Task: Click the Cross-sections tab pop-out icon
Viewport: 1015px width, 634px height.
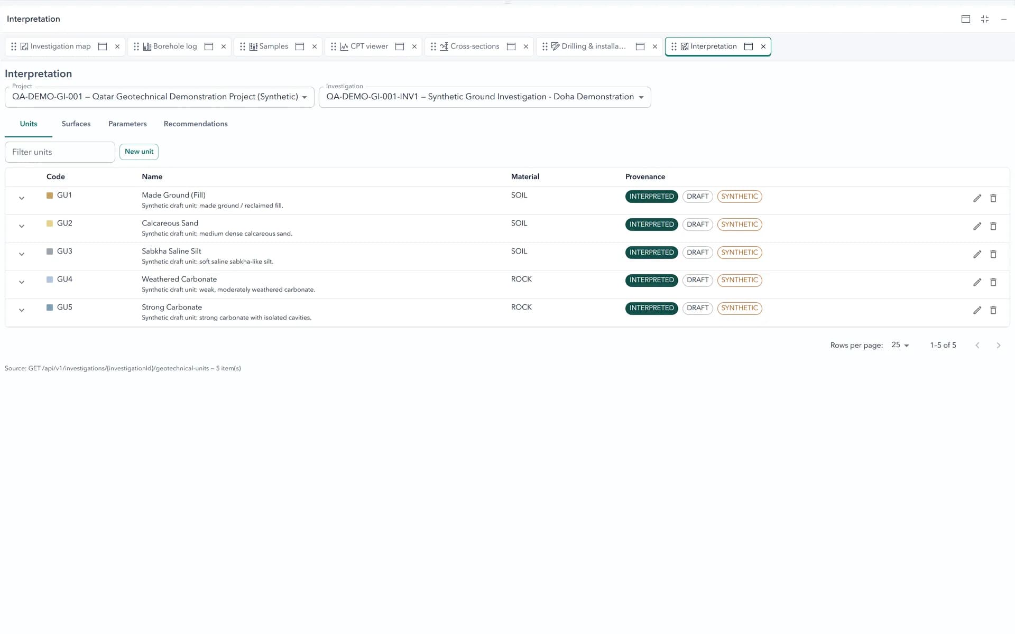Action: (511, 46)
